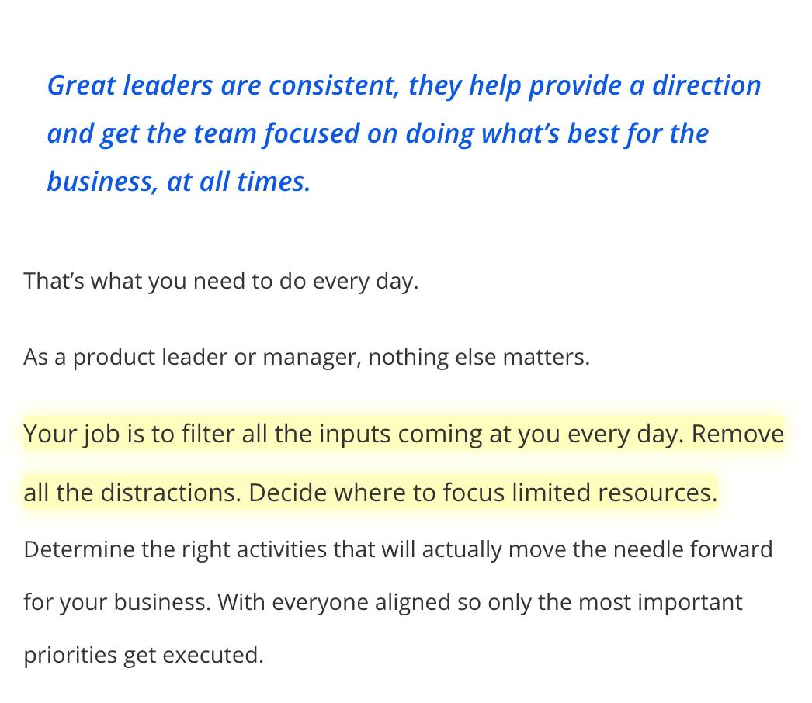Click the highlighted sentence "Decide where to focus limited resources."
Screen dimensions: 812x703
pyautogui.click(x=483, y=493)
